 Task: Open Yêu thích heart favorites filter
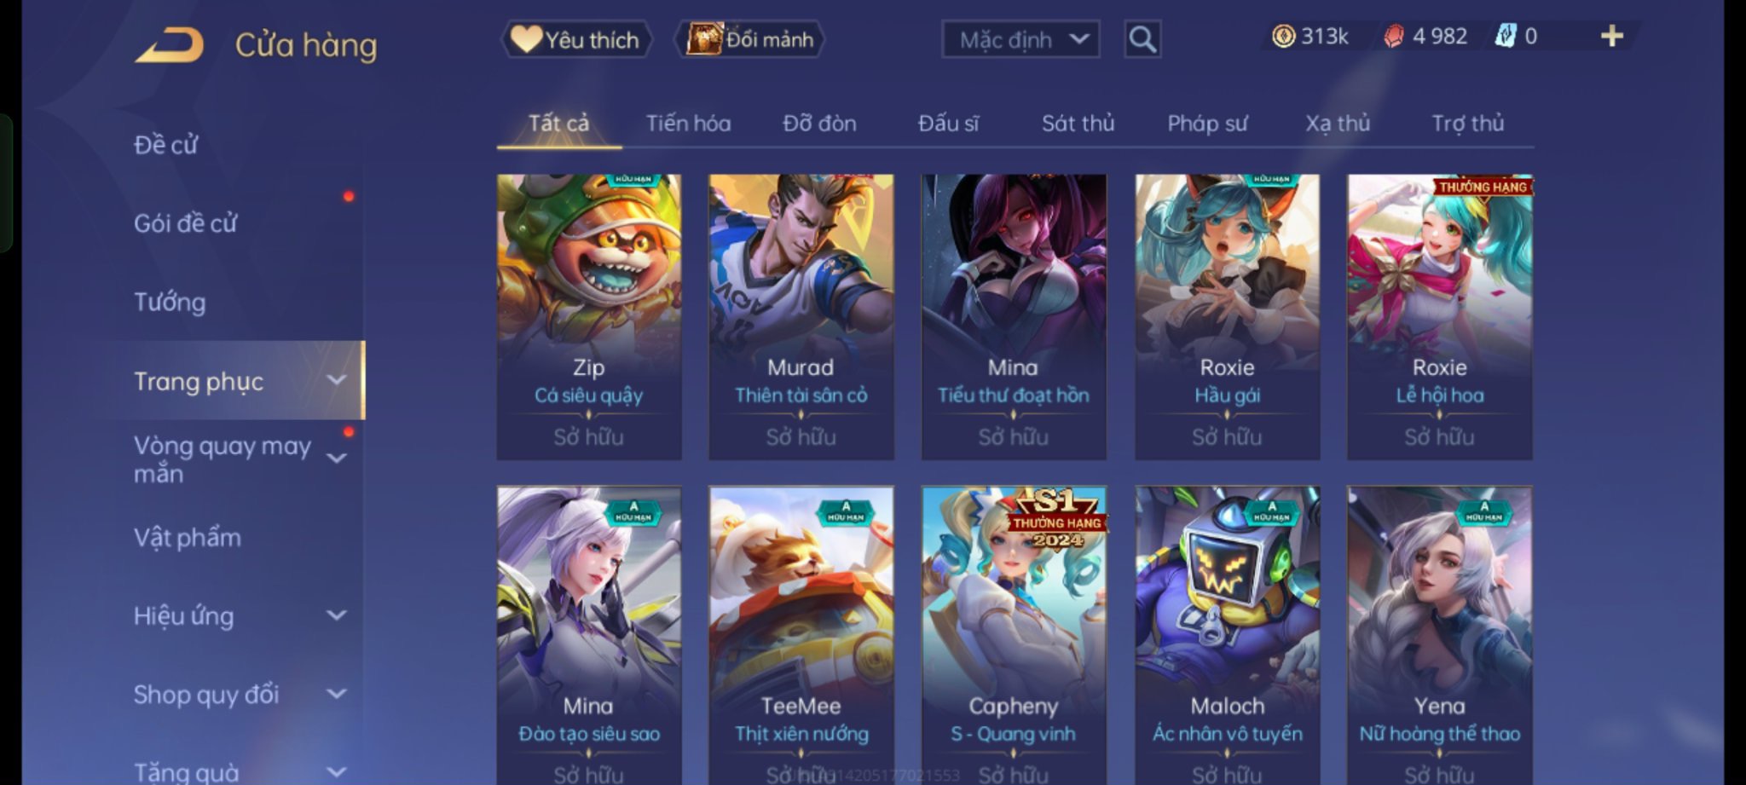[x=575, y=39]
